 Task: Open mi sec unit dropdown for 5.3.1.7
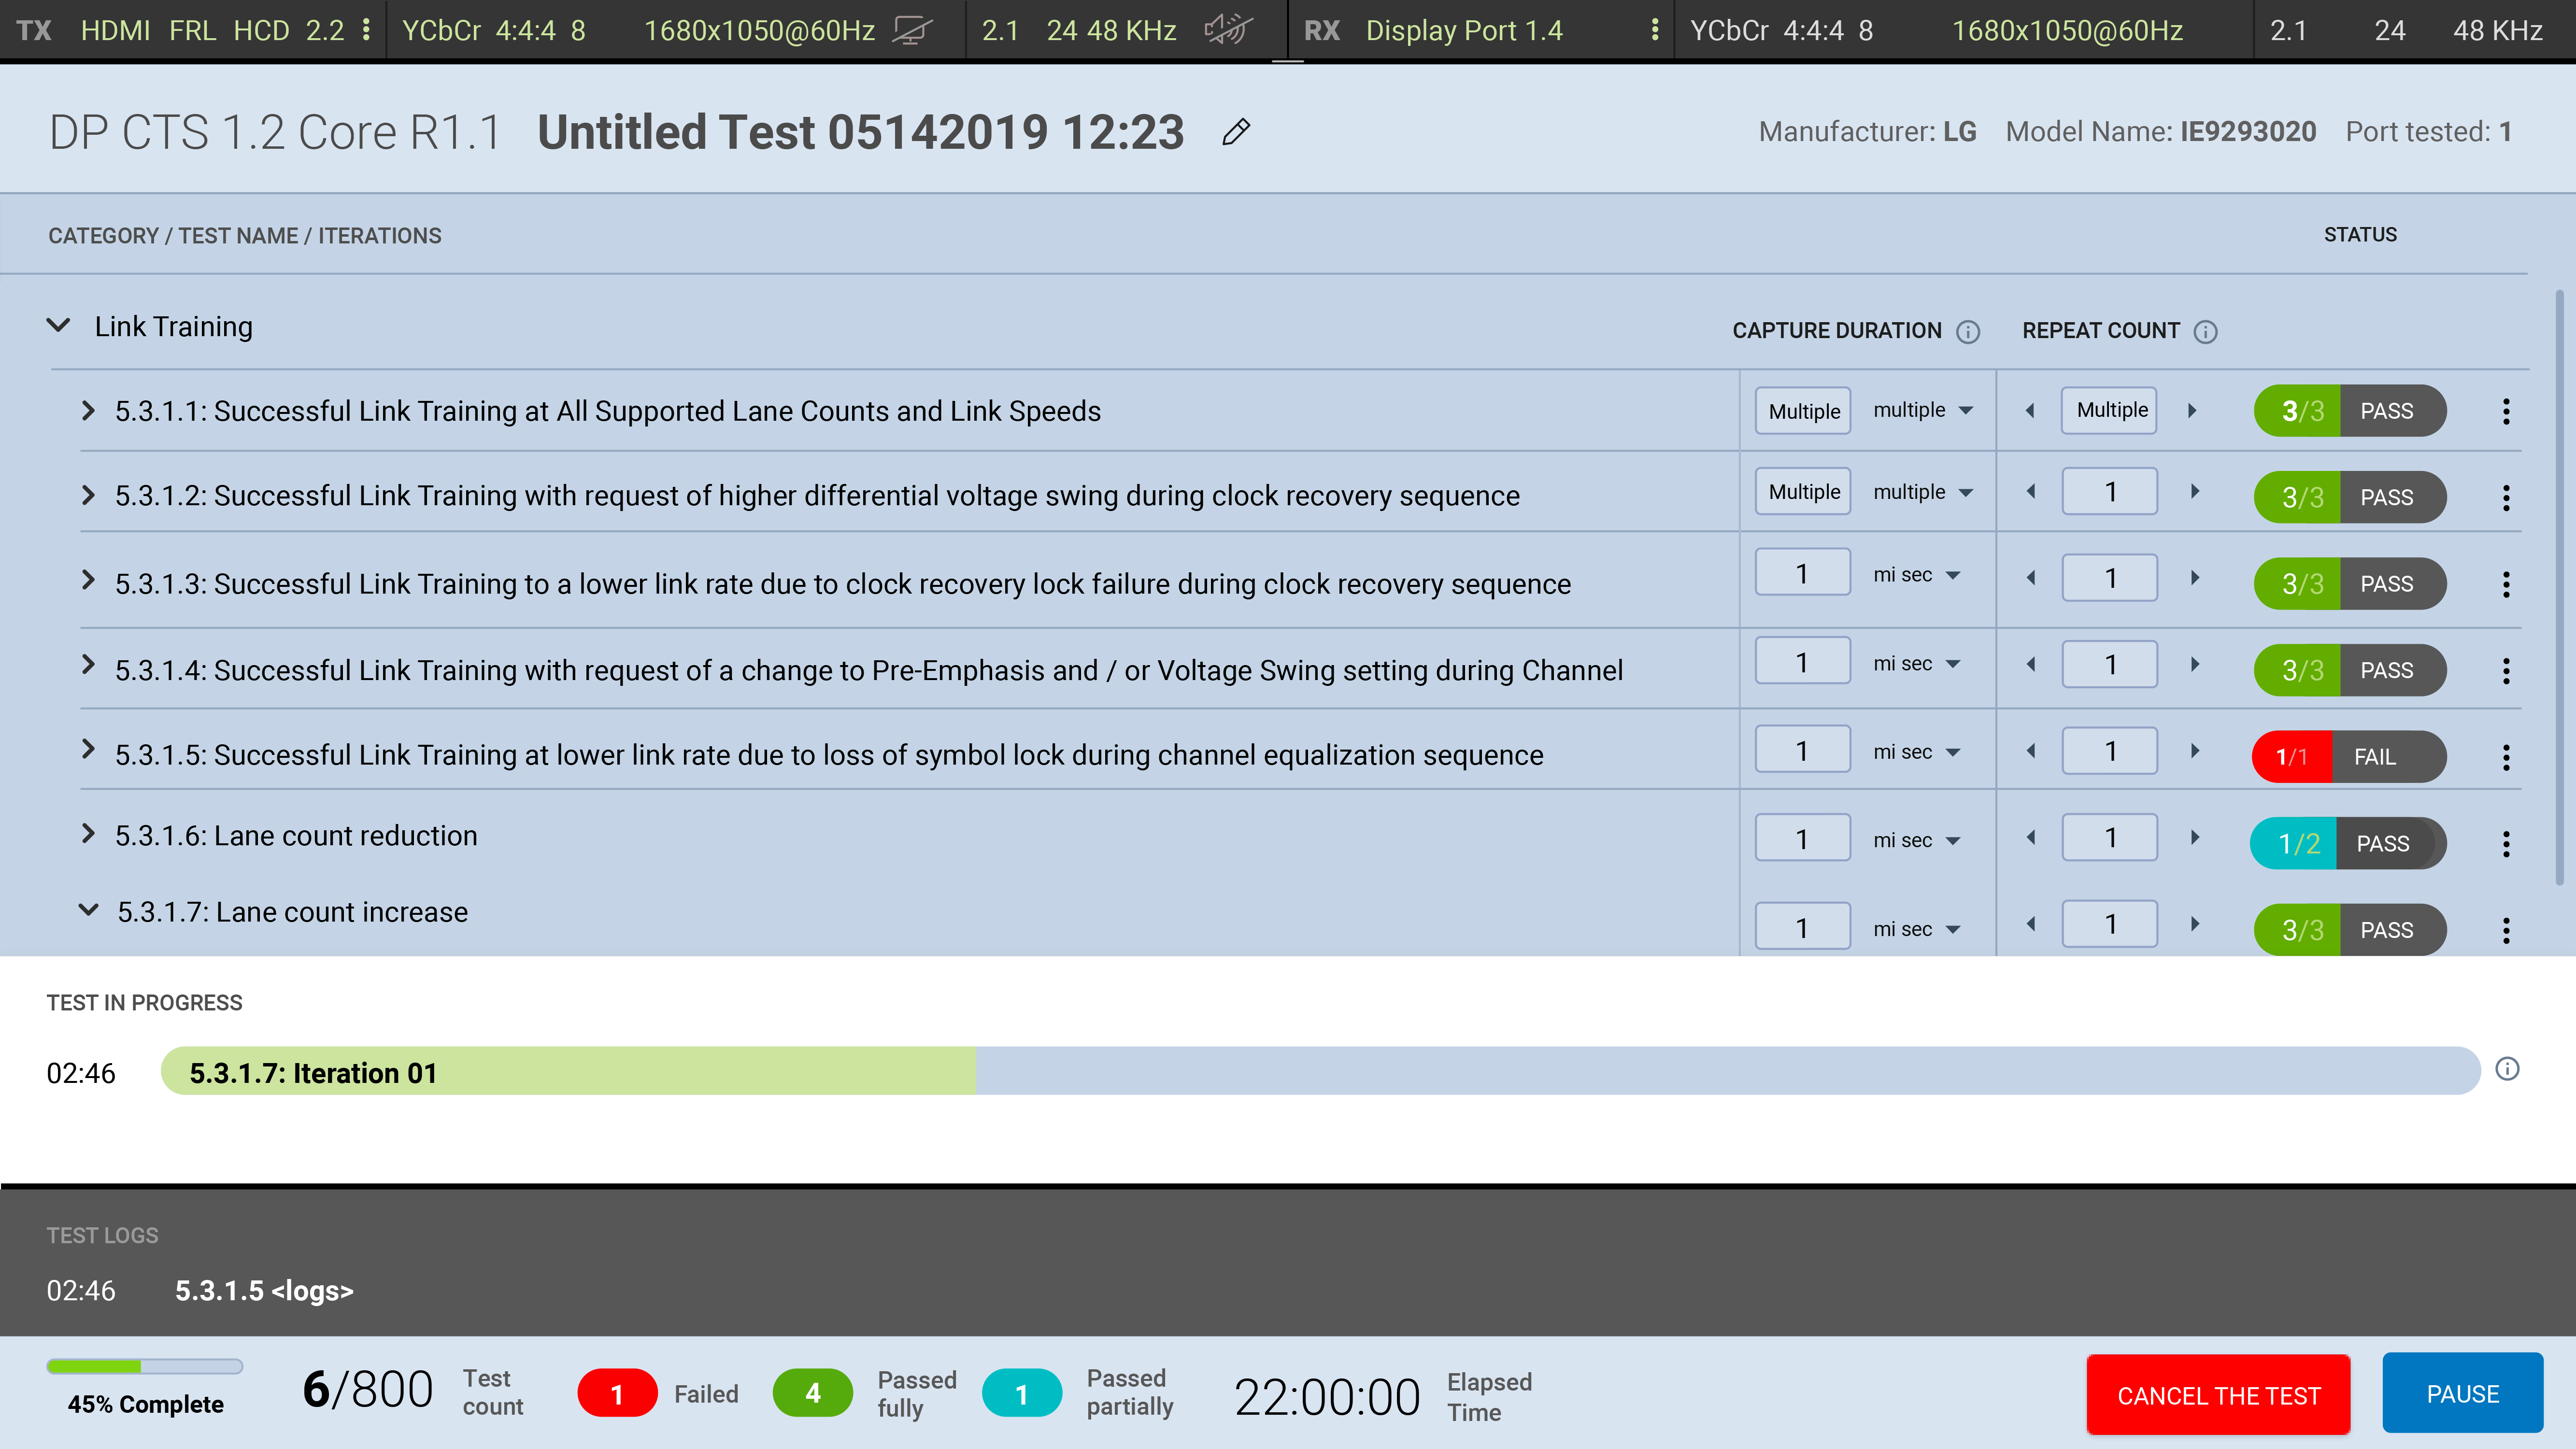pos(1917,929)
